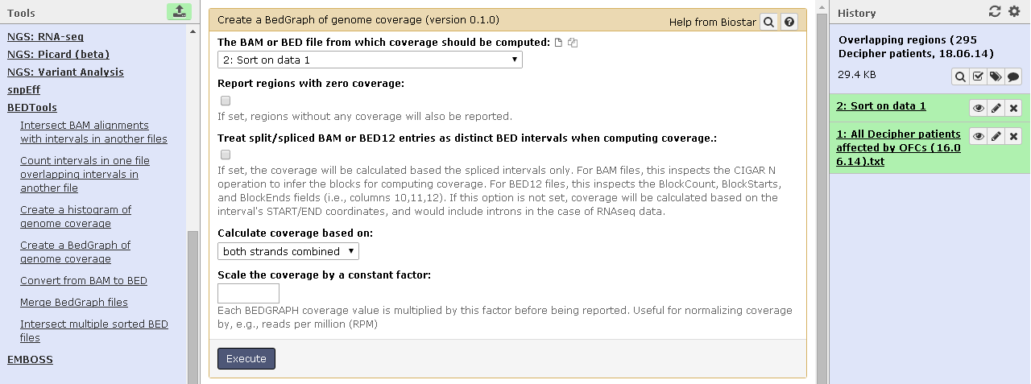Open History options gear menu
Image resolution: width=1031 pixels, height=384 pixels.
click(x=1014, y=12)
